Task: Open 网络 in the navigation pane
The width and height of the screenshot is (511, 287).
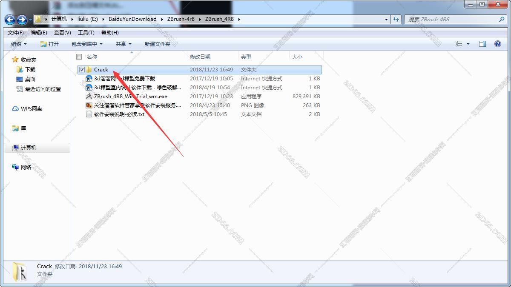Action: [22, 167]
